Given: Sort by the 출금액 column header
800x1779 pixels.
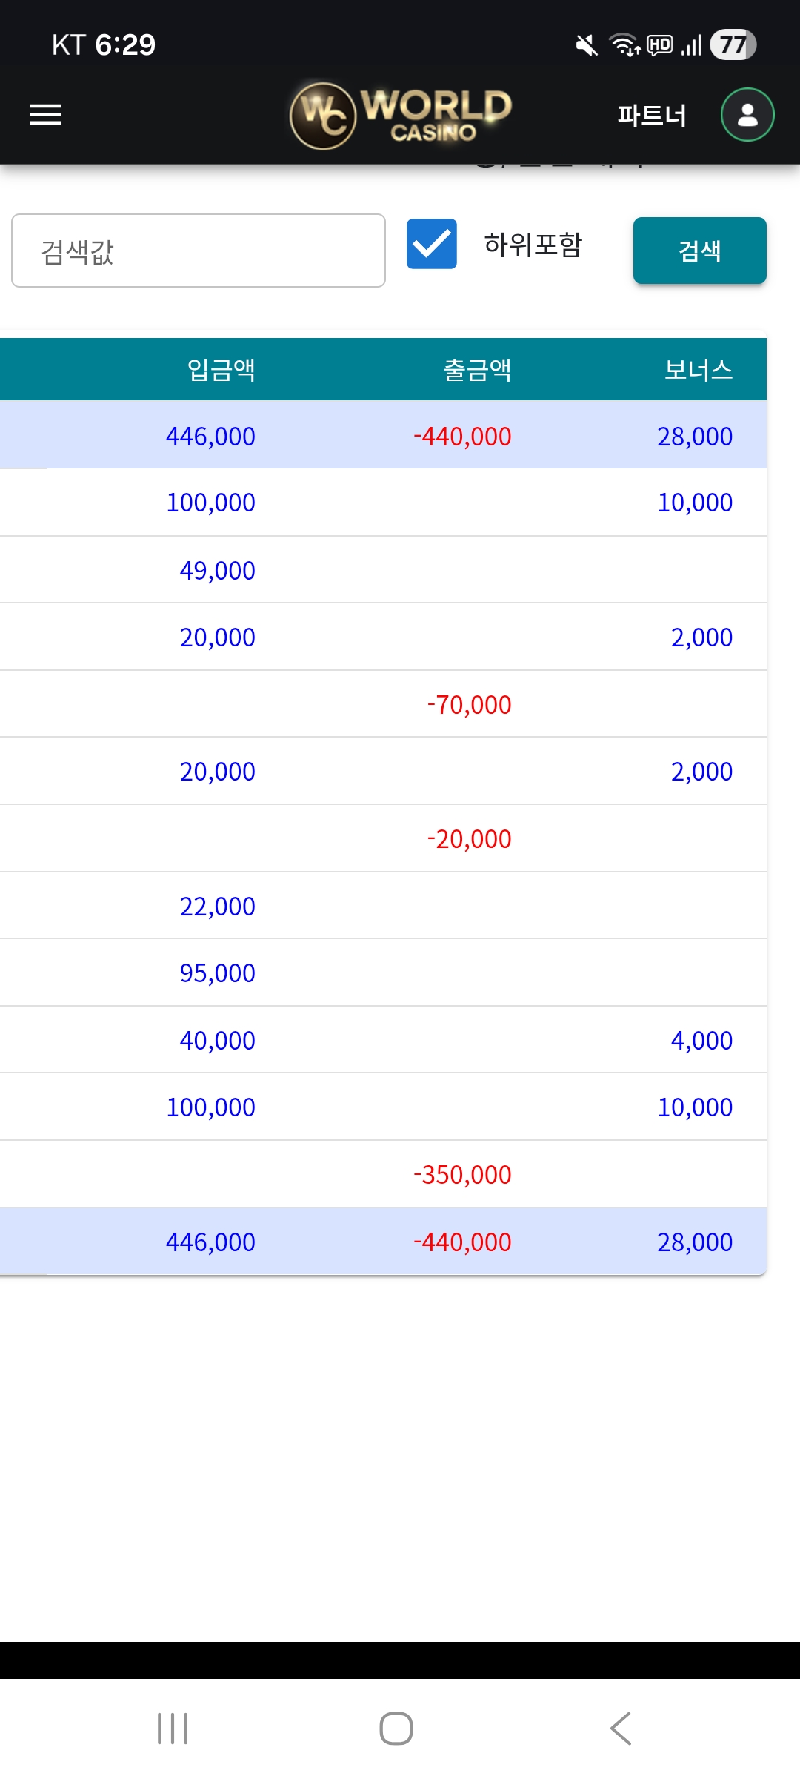Looking at the screenshot, I should tap(477, 369).
